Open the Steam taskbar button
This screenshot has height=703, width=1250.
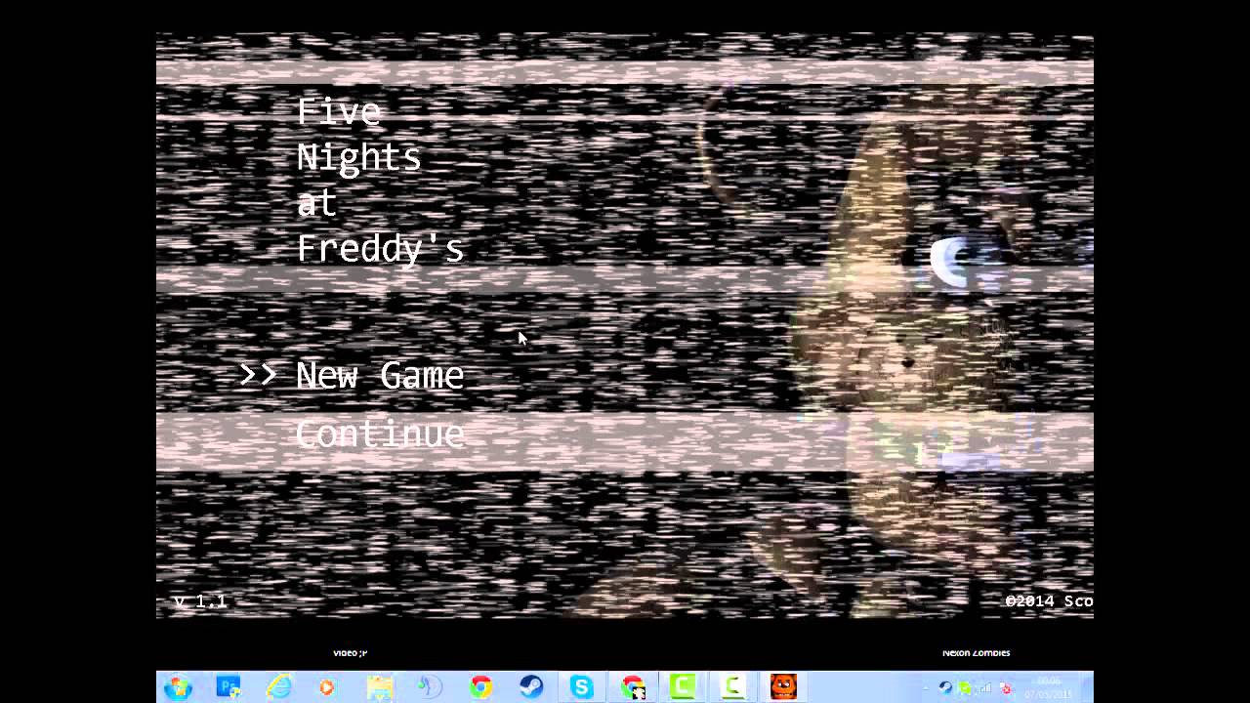(531, 687)
